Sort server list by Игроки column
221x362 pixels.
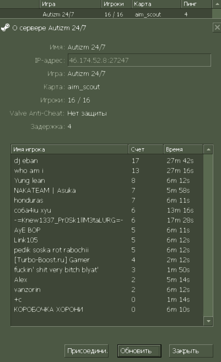tap(116, 4)
